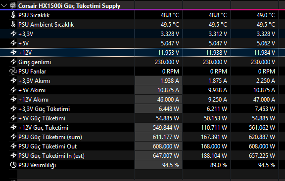This screenshot has width=285, height=181.
Task: Click the 46.000 A current value
Action: click(168, 100)
